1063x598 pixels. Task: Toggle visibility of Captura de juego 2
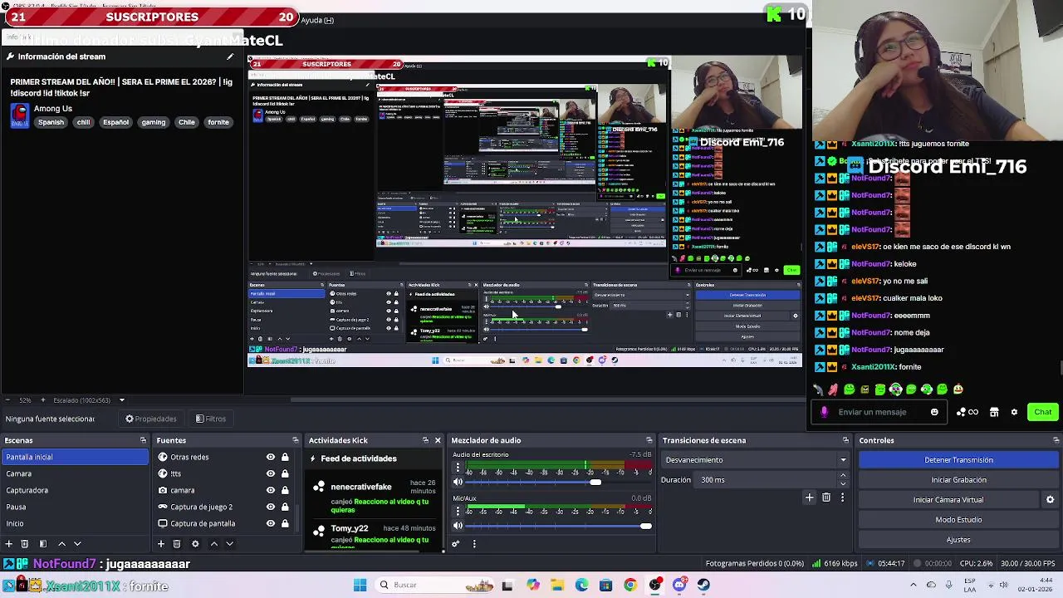(x=271, y=507)
